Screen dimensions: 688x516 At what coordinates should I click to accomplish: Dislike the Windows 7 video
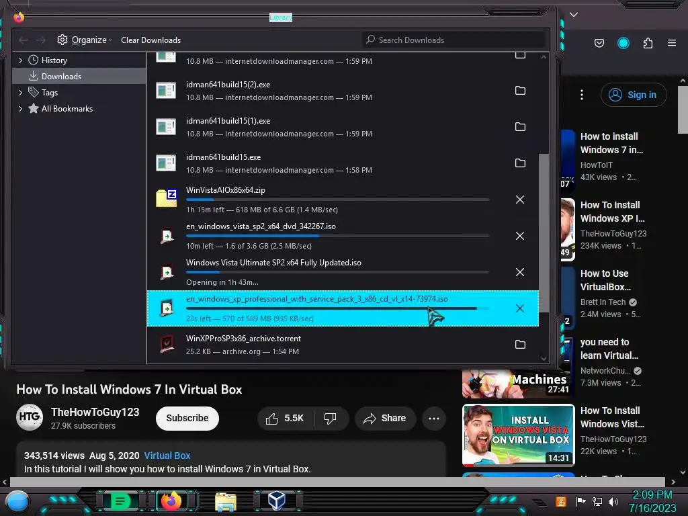point(331,418)
